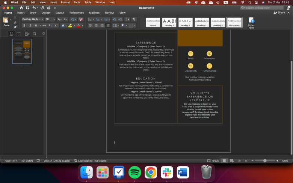Click the Print icon in quick toolbar
This screenshot has width=293, height=183.
(x=48, y=7)
